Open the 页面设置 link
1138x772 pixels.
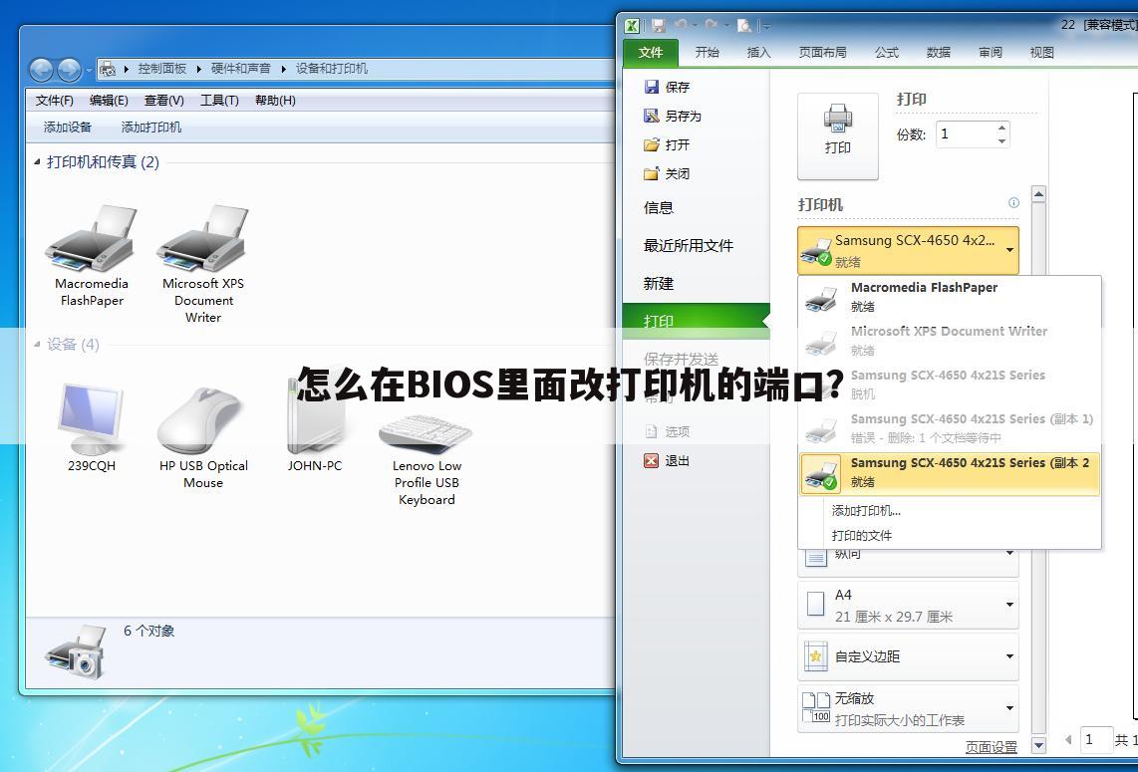click(991, 747)
